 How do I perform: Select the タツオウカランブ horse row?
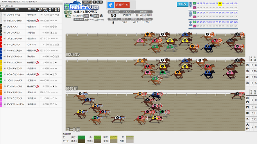click(x=31, y=98)
